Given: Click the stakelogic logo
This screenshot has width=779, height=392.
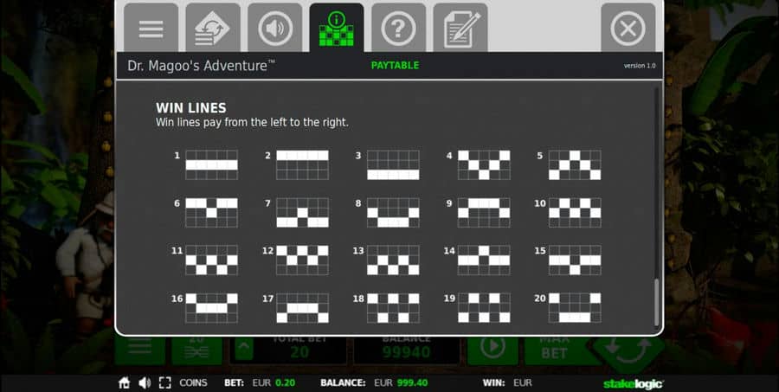Looking at the screenshot, I should pos(634,383).
